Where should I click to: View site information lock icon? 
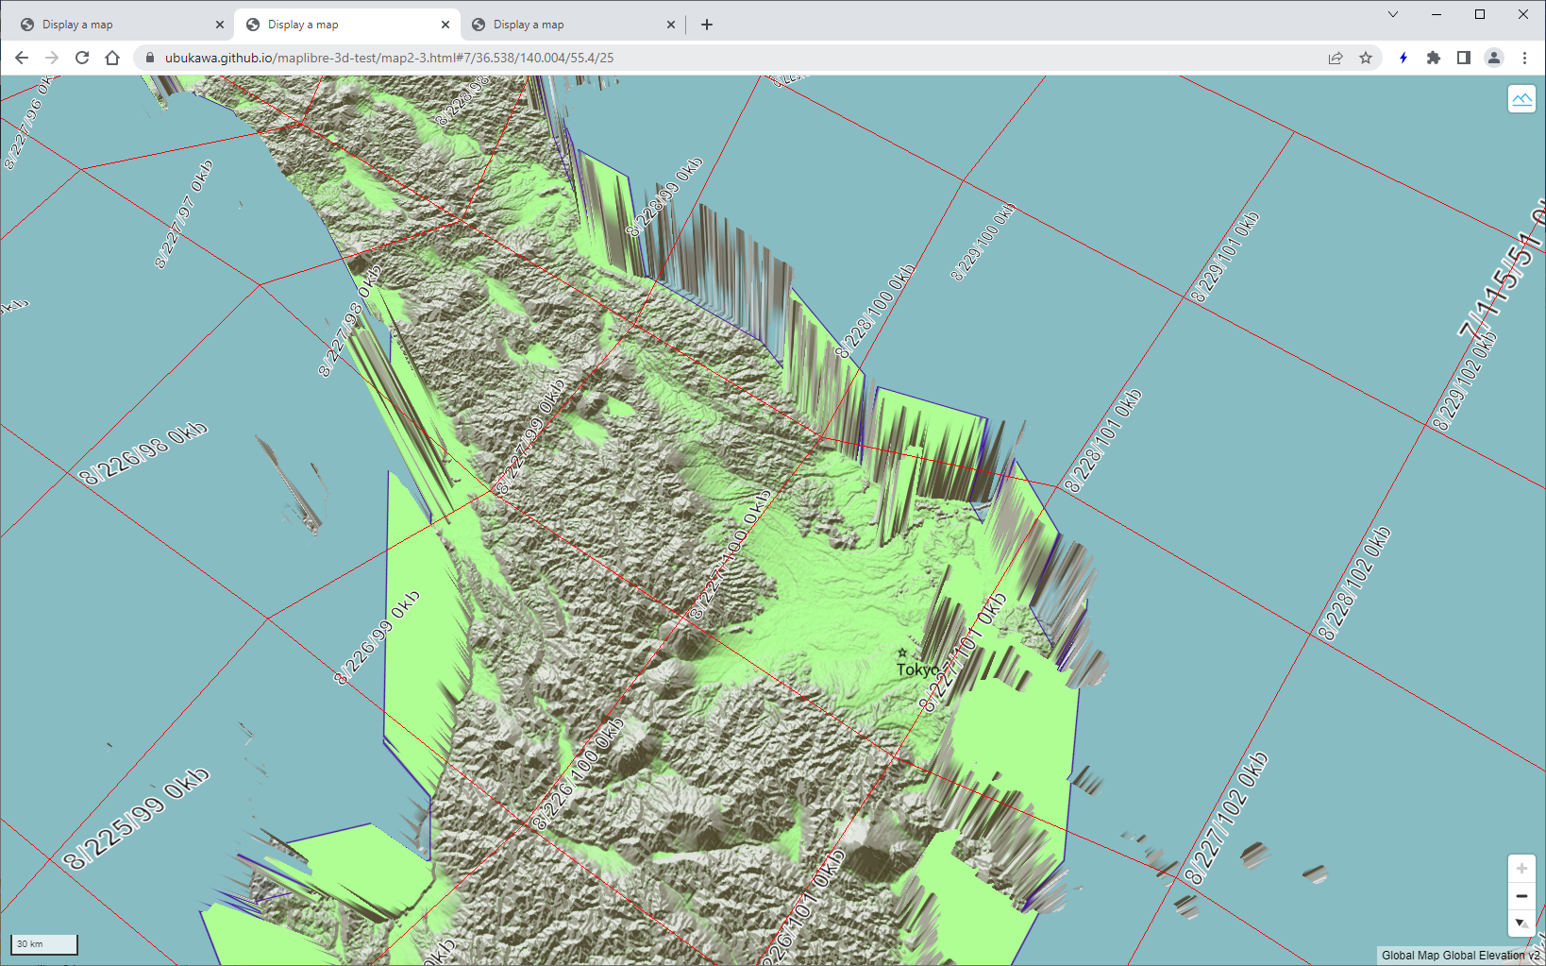[x=149, y=58]
